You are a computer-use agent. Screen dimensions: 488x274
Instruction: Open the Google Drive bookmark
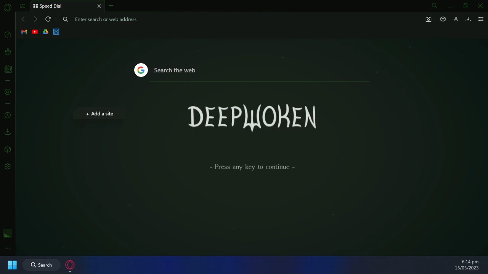pyautogui.click(x=46, y=32)
